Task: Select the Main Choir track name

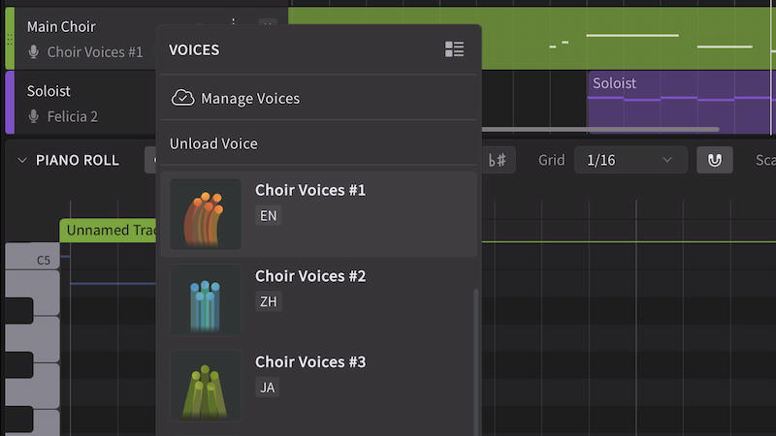Action: click(61, 26)
